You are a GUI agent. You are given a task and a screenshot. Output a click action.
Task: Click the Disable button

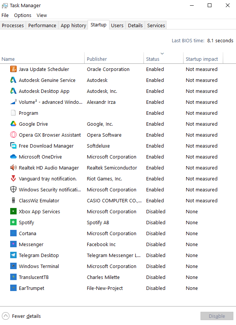(x=217, y=316)
